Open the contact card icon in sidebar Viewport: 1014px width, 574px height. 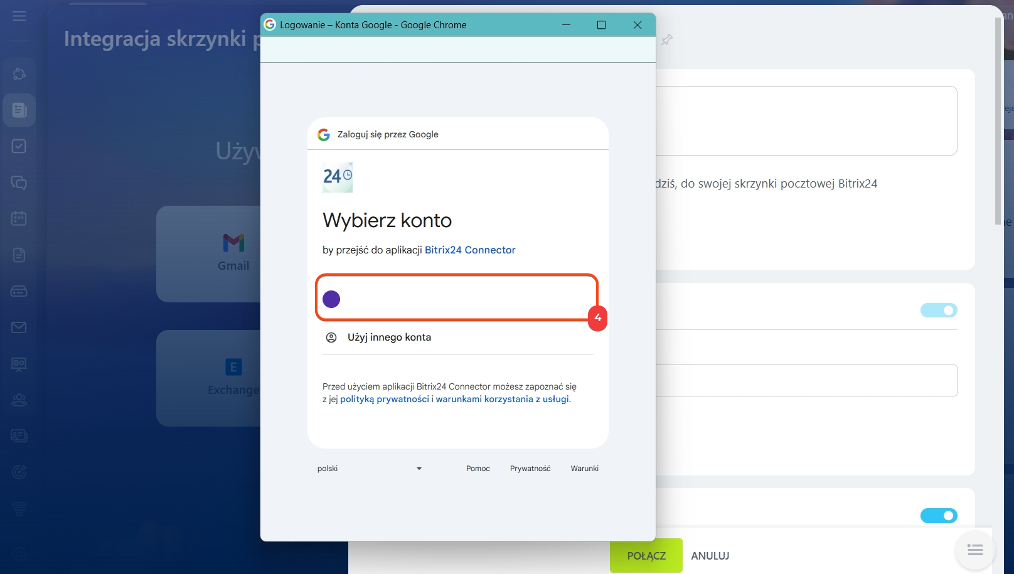(x=19, y=435)
